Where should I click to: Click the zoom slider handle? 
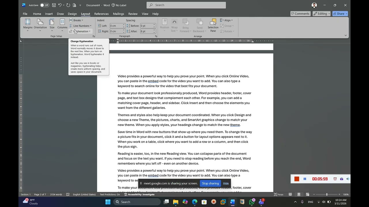[327, 194]
